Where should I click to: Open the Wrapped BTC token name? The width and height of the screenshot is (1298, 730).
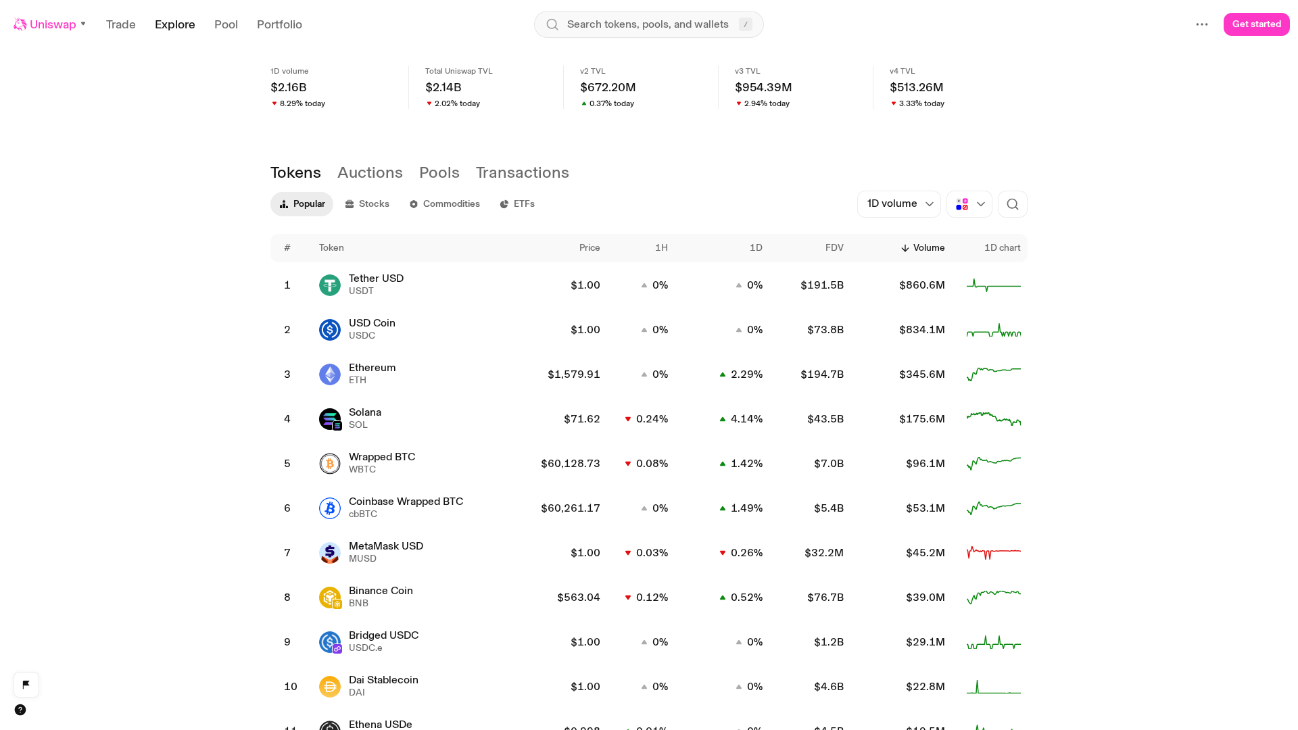coord(382,457)
